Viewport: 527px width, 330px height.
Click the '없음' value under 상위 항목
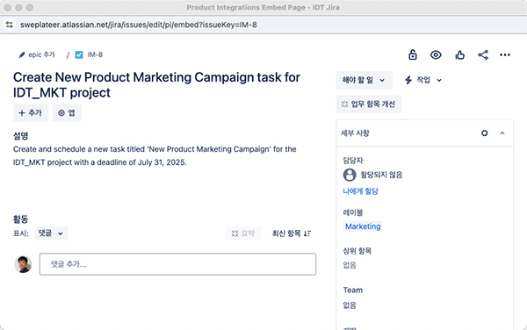tap(350, 265)
